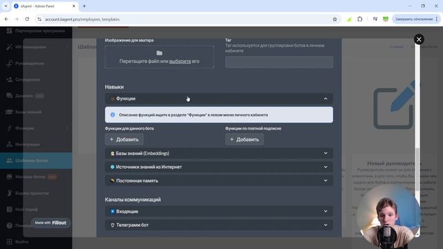Click the Помощь sidebar icon

coord(9,225)
